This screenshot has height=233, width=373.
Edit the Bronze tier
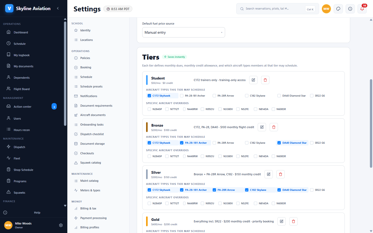tap(262, 127)
